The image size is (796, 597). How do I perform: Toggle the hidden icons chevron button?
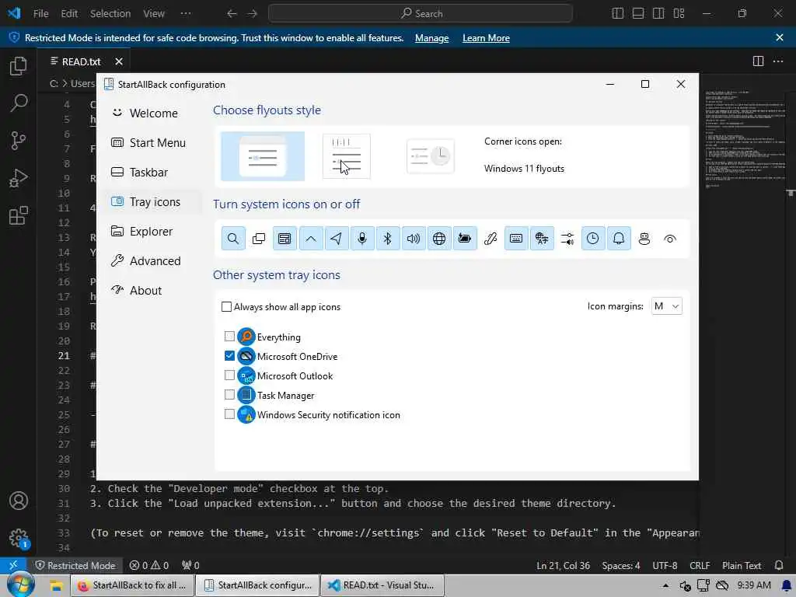pos(311,239)
